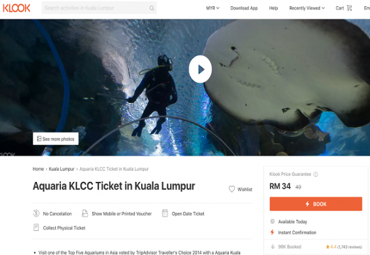Click the search magnifier icon
This screenshot has width=370, height=255.
pos(152,8)
